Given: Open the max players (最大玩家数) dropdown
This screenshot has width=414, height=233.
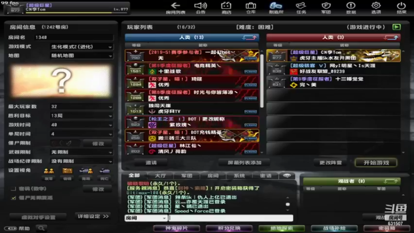Looking at the screenshot, I should point(82,107).
